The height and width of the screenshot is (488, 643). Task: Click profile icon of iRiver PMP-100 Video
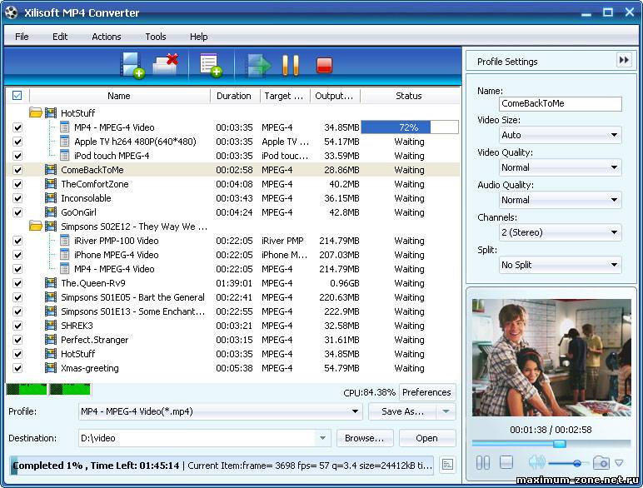tap(64, 241)
